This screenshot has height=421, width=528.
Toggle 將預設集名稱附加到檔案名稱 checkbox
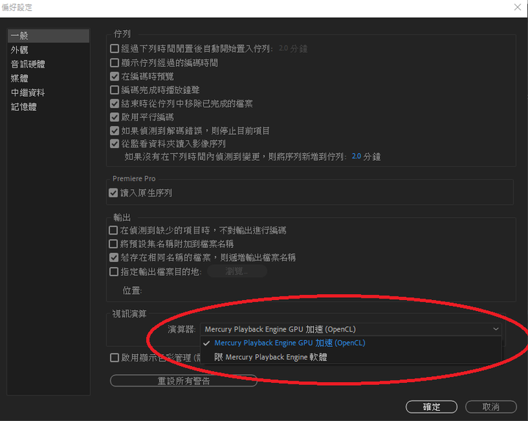tap(113, 244)
